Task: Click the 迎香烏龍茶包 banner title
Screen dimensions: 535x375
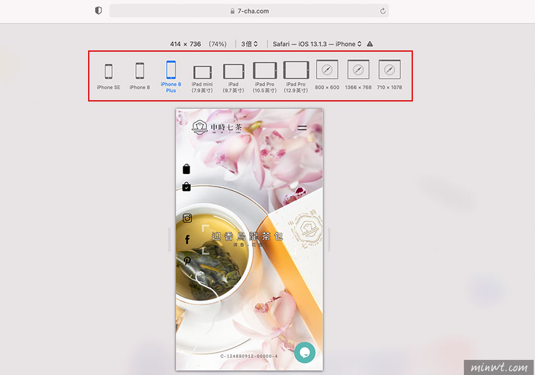Action: pos(247,236)
